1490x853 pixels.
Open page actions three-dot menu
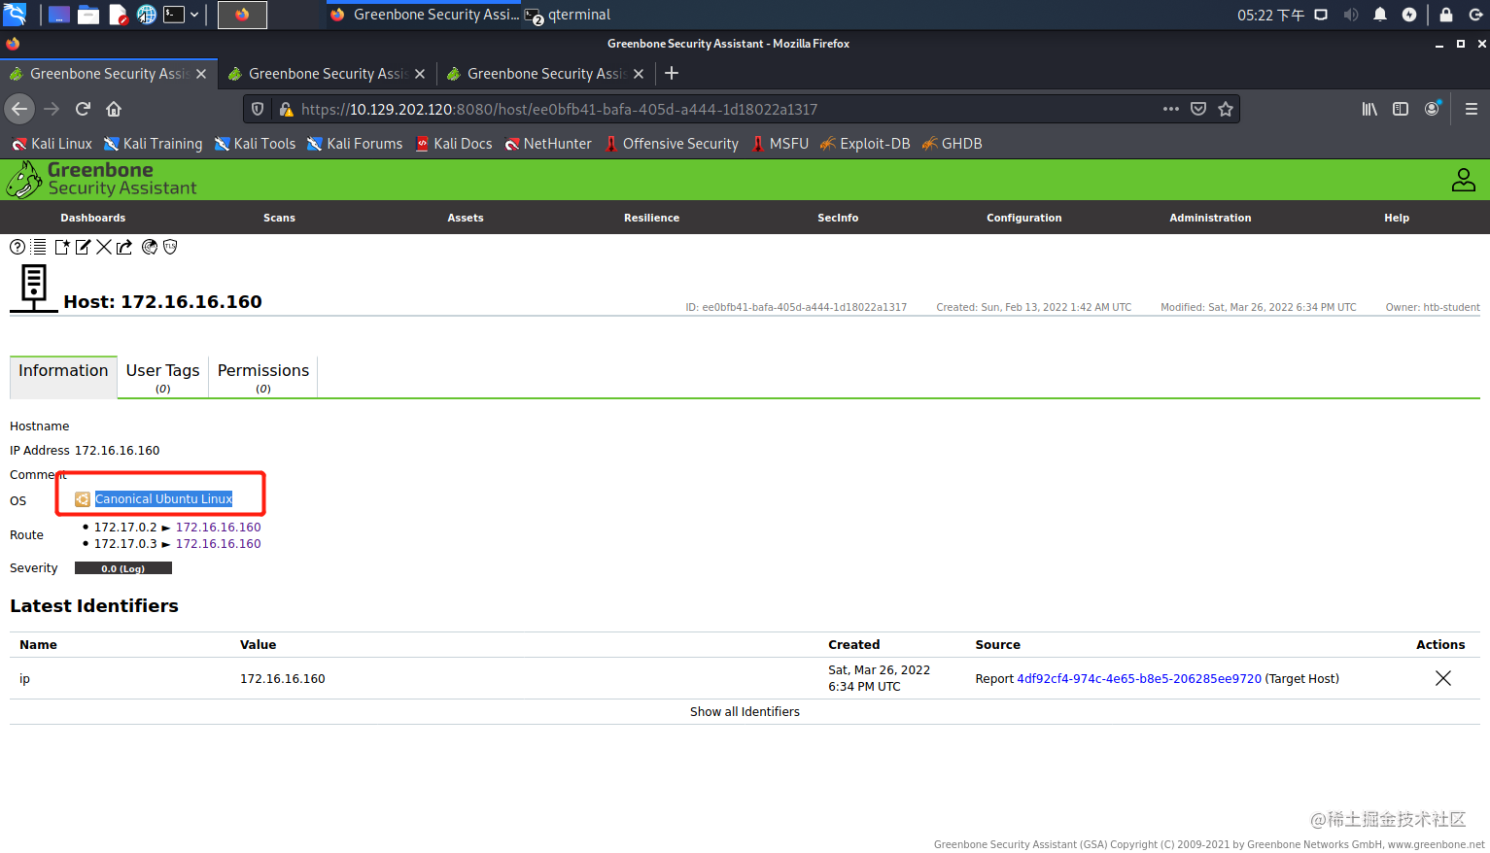click(x=1171, y=109)
